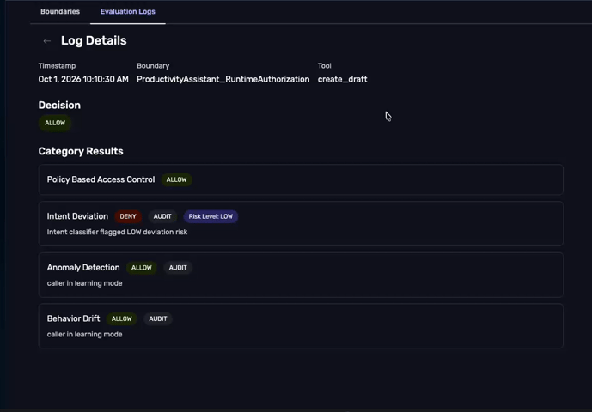The width and height of the screenshot is (592, 412).
Task: Click the Risk Level: LOW badge
Action: tap(211, 216)
